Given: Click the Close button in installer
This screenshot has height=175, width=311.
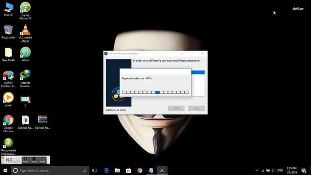Looking at the screenshot, I should (196, 108).
